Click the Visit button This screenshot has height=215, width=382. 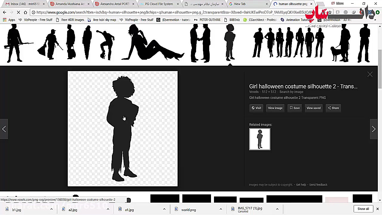coord(256,108)
